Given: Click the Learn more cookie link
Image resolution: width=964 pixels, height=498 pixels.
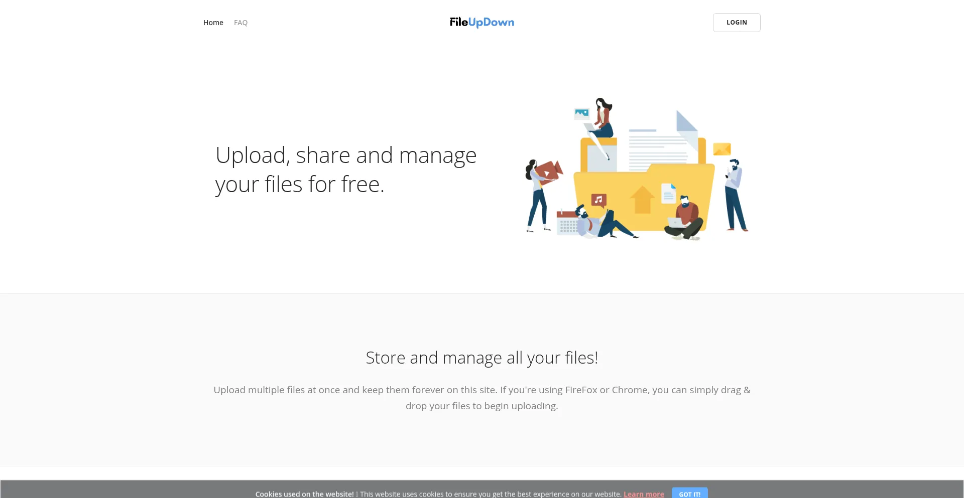Looking at the screenshot, I should point(644,494).
